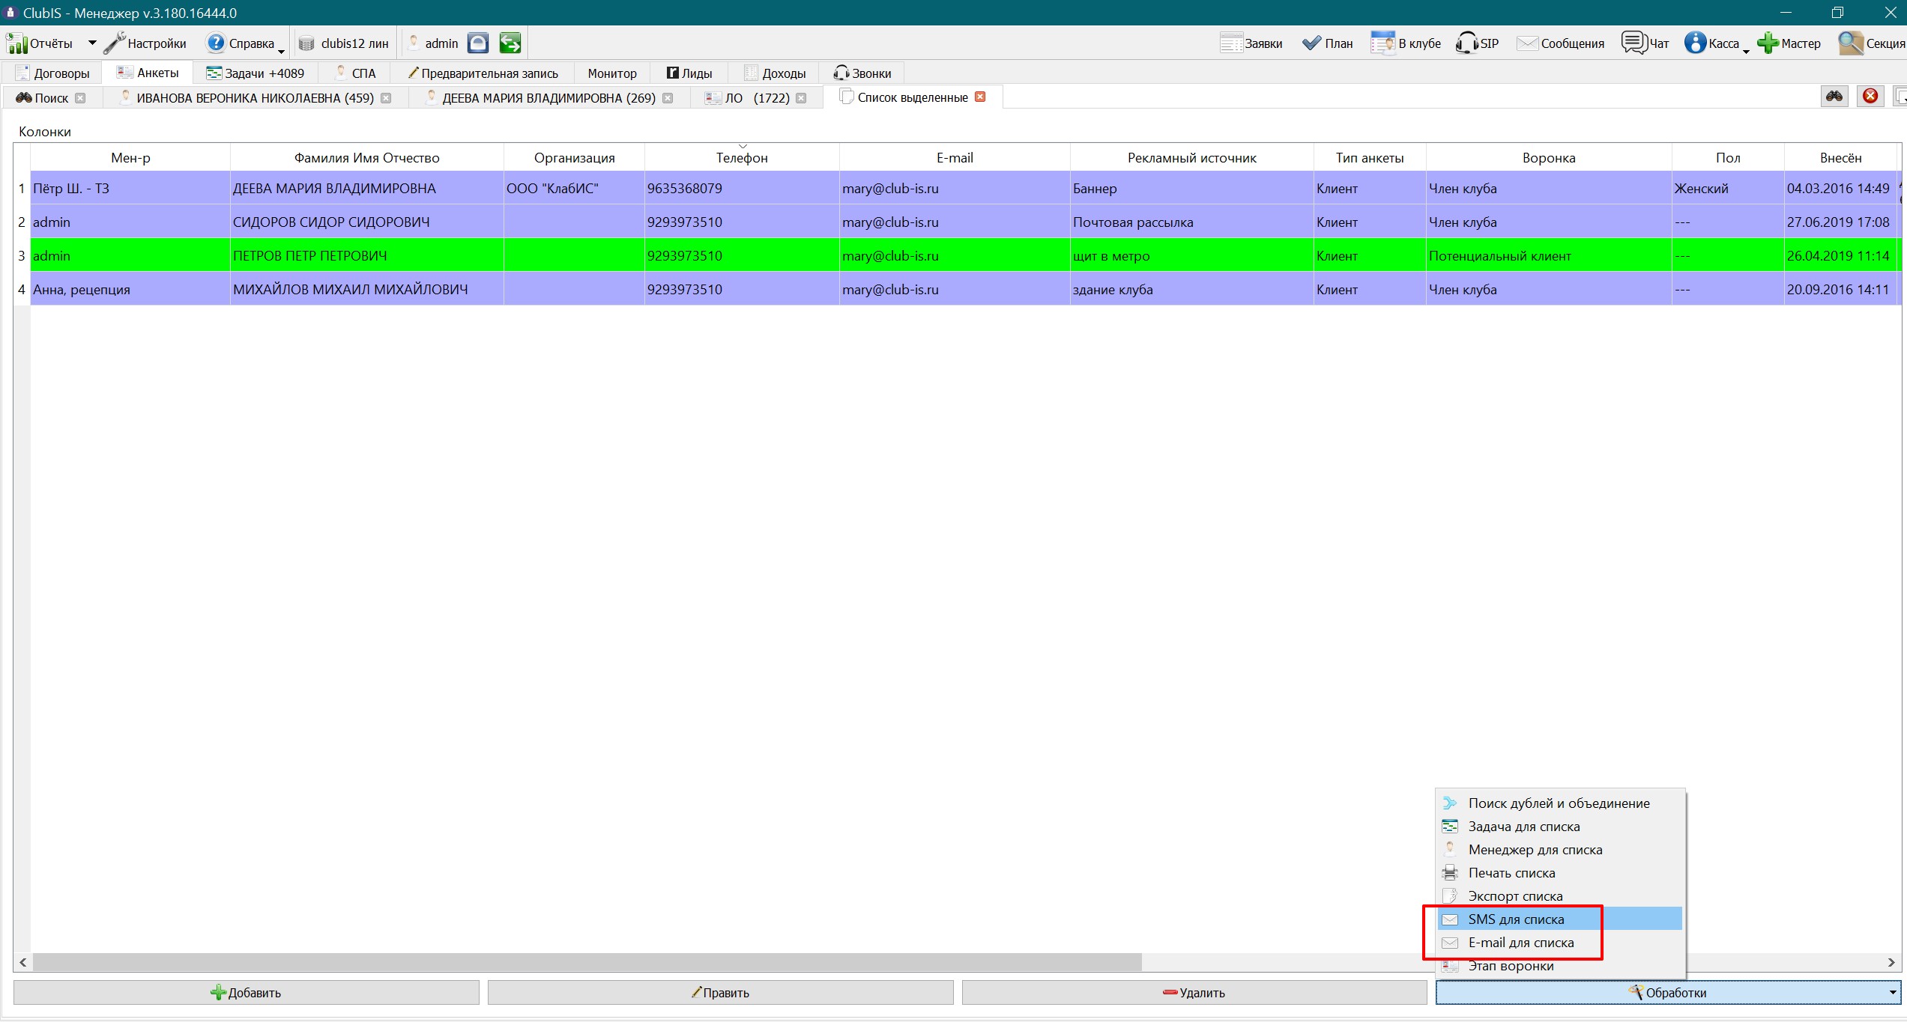This screenshot has height=1022, width=1907.
Task: Click the clubis12 лин database icon
Action: click(x=306, y=43)
